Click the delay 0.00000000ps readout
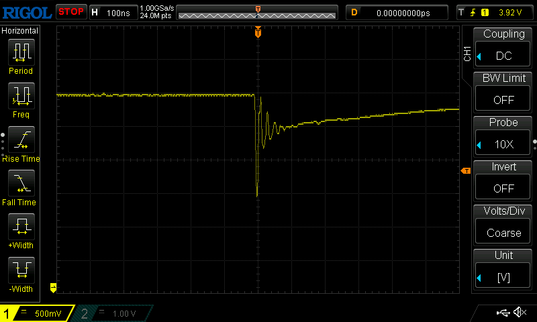The height and width of the screenshot is (322, 537). [403, 13]
